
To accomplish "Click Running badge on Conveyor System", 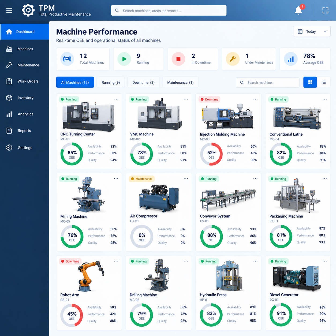I will pos(208,179).
